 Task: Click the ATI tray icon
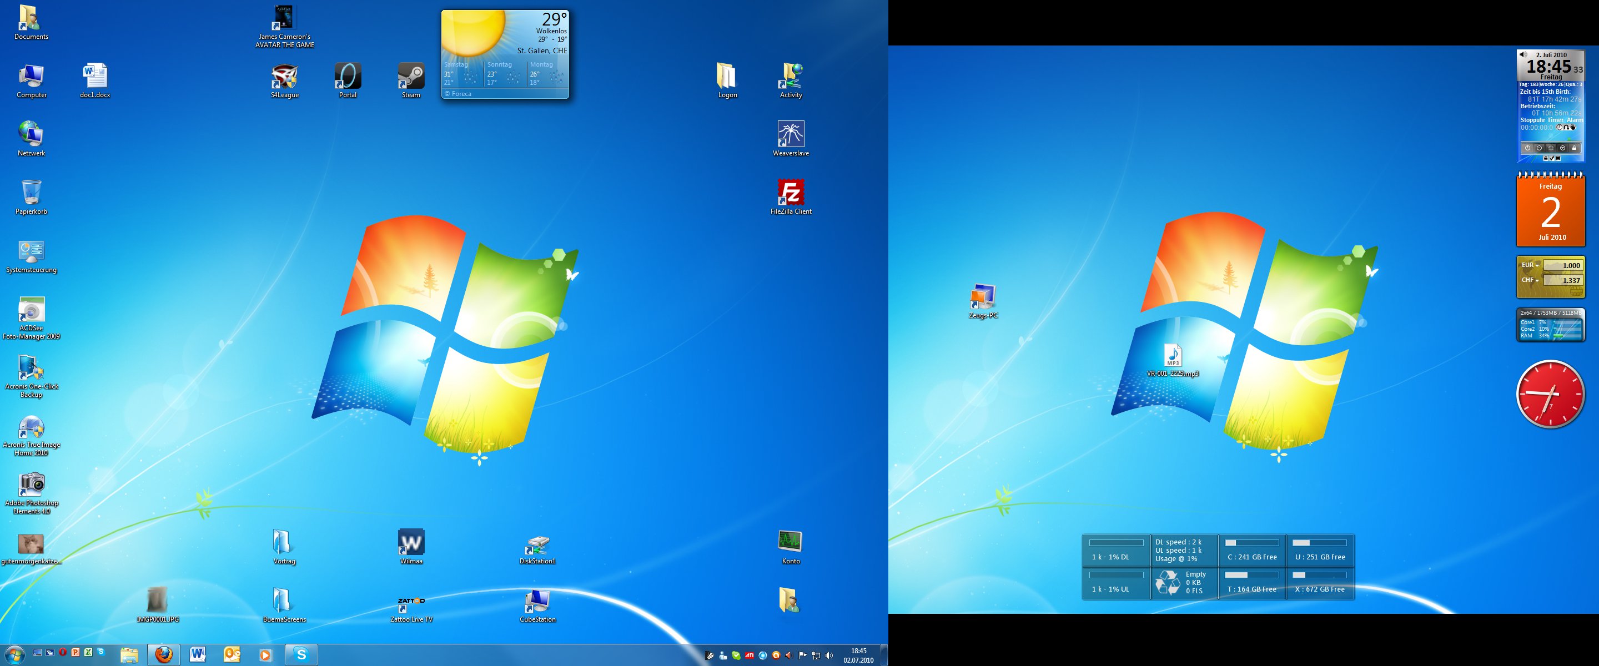coord(750,655)
